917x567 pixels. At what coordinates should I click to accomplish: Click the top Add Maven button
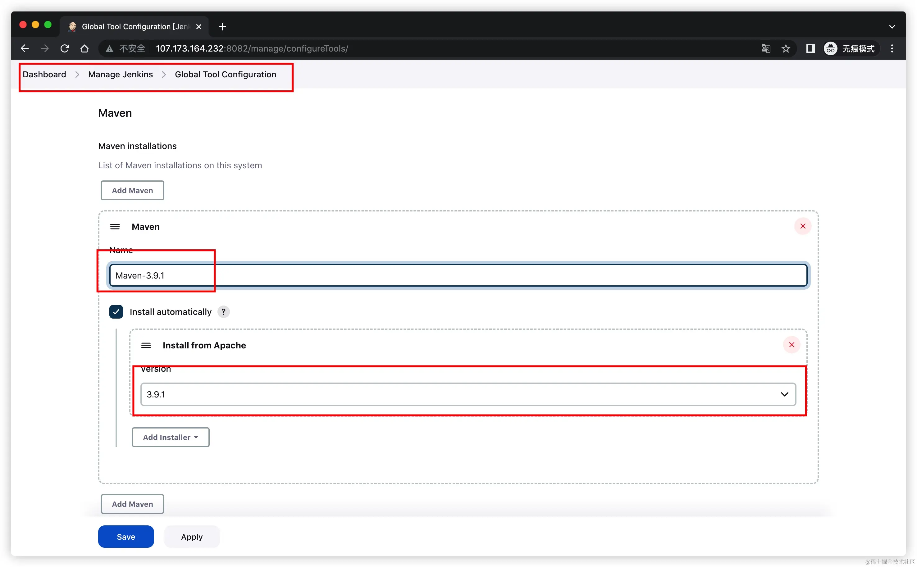point(132,190)
